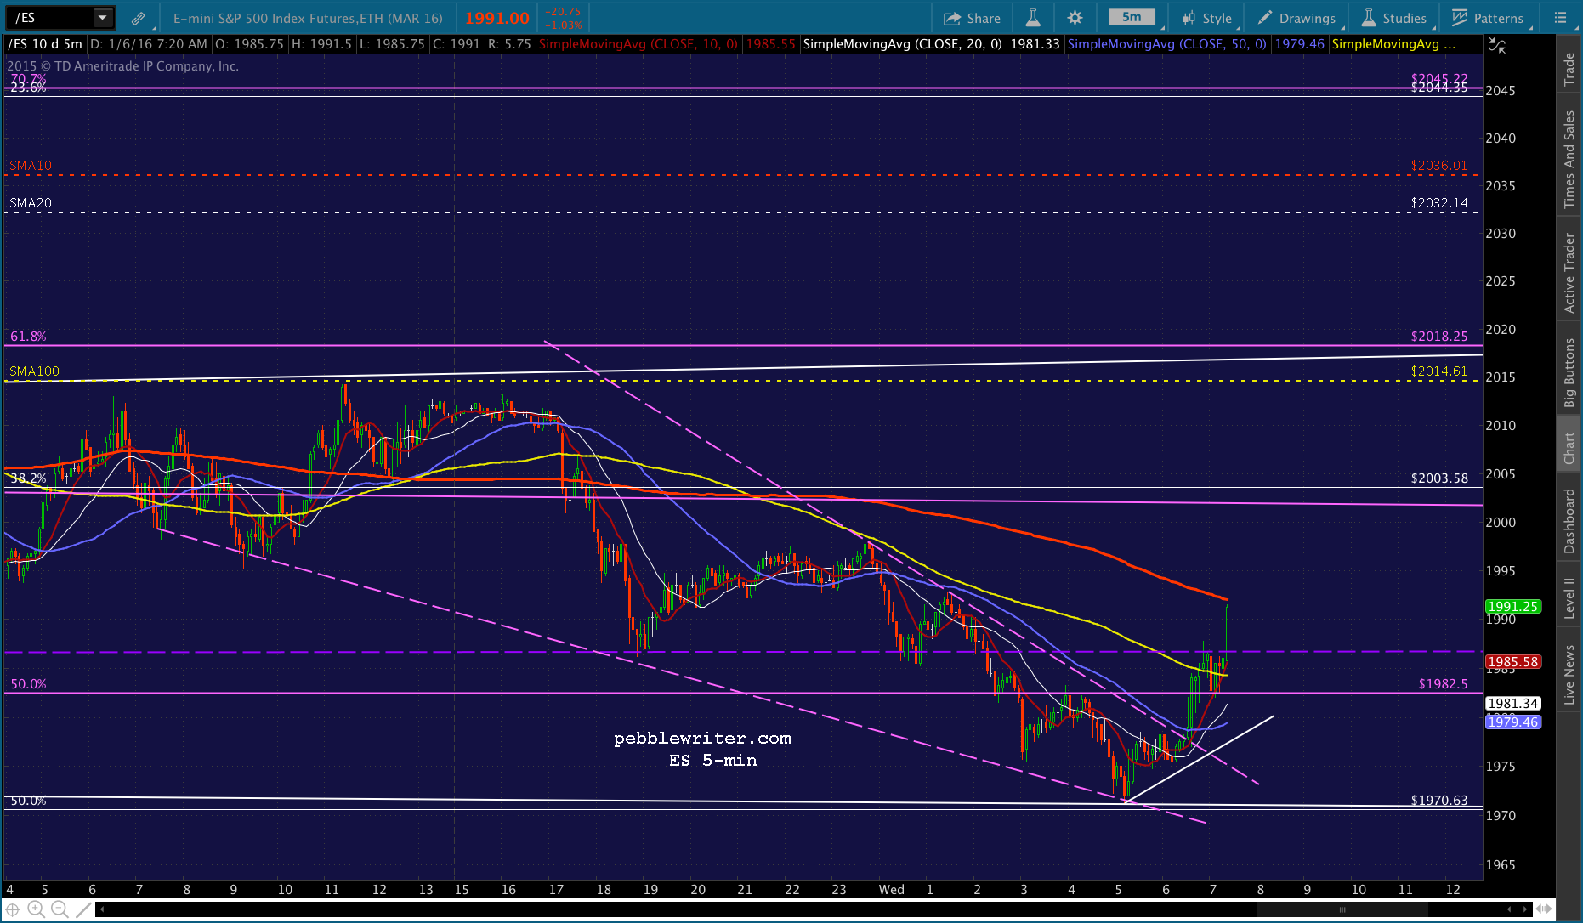Click the E-mini S&P 500 Index Futures description
This screenshot has width=1583, height=923.
click(308, 18)
